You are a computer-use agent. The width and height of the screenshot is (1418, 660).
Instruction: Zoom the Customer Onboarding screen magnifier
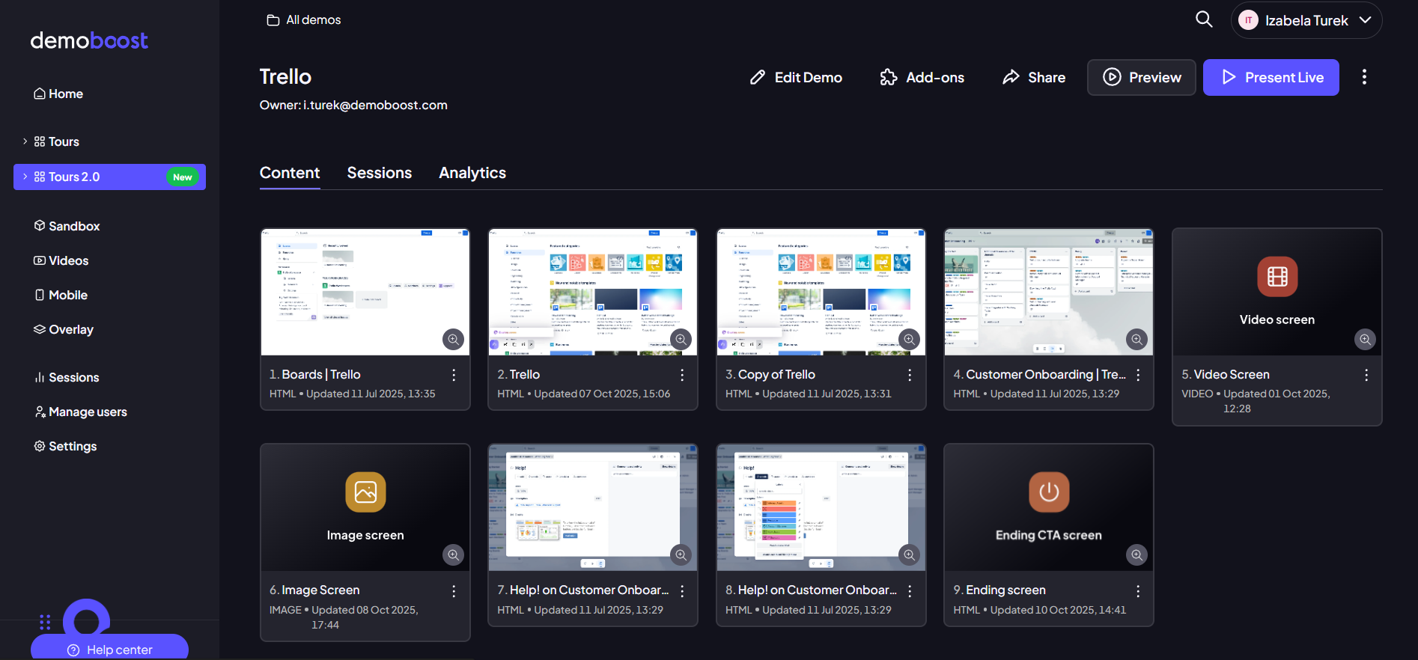[1137, 340]
